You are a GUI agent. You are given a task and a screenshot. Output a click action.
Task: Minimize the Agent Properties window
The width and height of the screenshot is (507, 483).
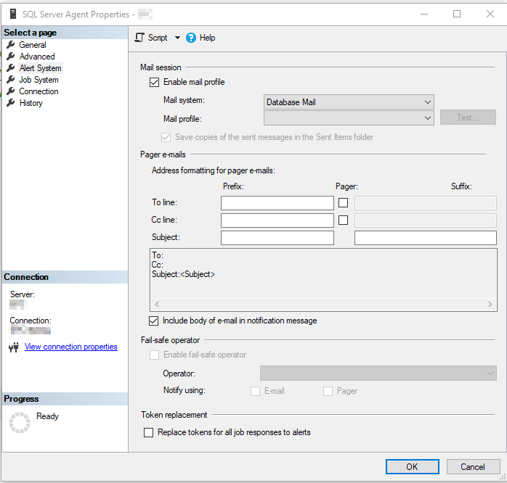click(x=424, y=14)
